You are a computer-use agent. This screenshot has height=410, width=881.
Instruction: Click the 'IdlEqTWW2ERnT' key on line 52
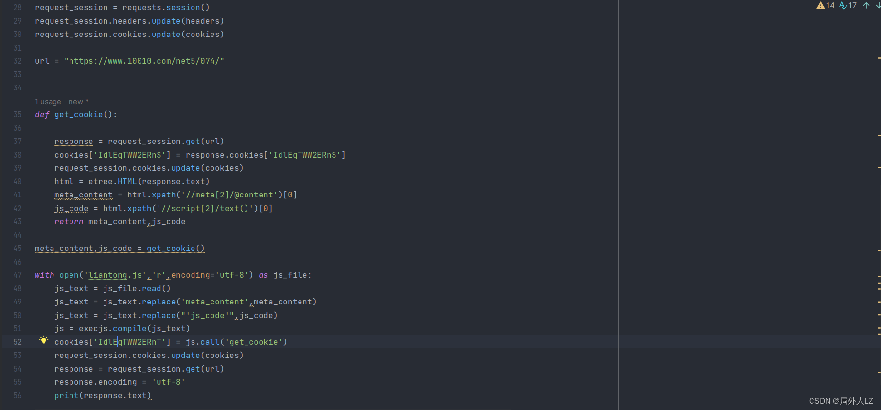point(129,342)
